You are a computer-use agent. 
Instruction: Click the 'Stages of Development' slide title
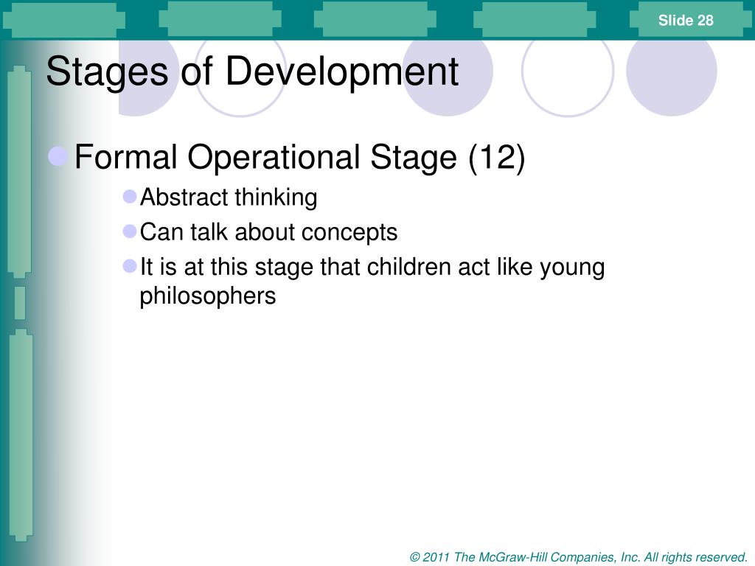click(x=252, y=72)
